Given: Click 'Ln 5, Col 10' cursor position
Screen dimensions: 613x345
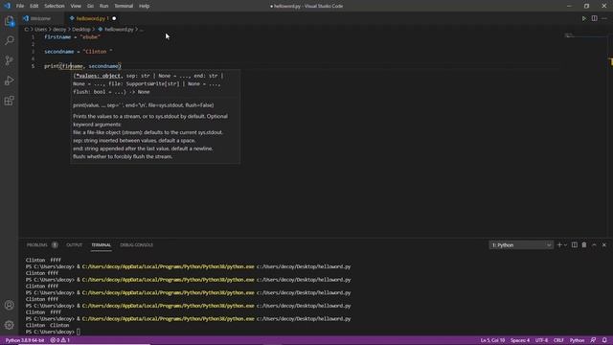Looking at the screenshot, I should click(492, 340).
